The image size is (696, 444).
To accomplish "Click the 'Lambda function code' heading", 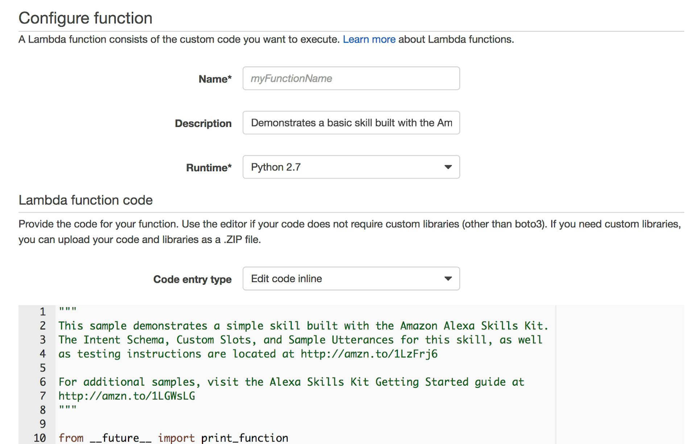I will 86,200.
